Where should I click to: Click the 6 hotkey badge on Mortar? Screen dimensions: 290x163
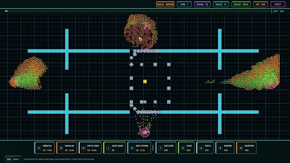pyautogui.click(x=241, y=148)
